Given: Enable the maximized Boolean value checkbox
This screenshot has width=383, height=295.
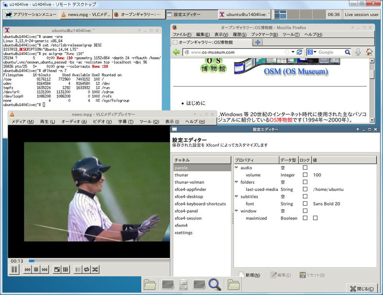Looking at the screenshot, I should 315,218.
